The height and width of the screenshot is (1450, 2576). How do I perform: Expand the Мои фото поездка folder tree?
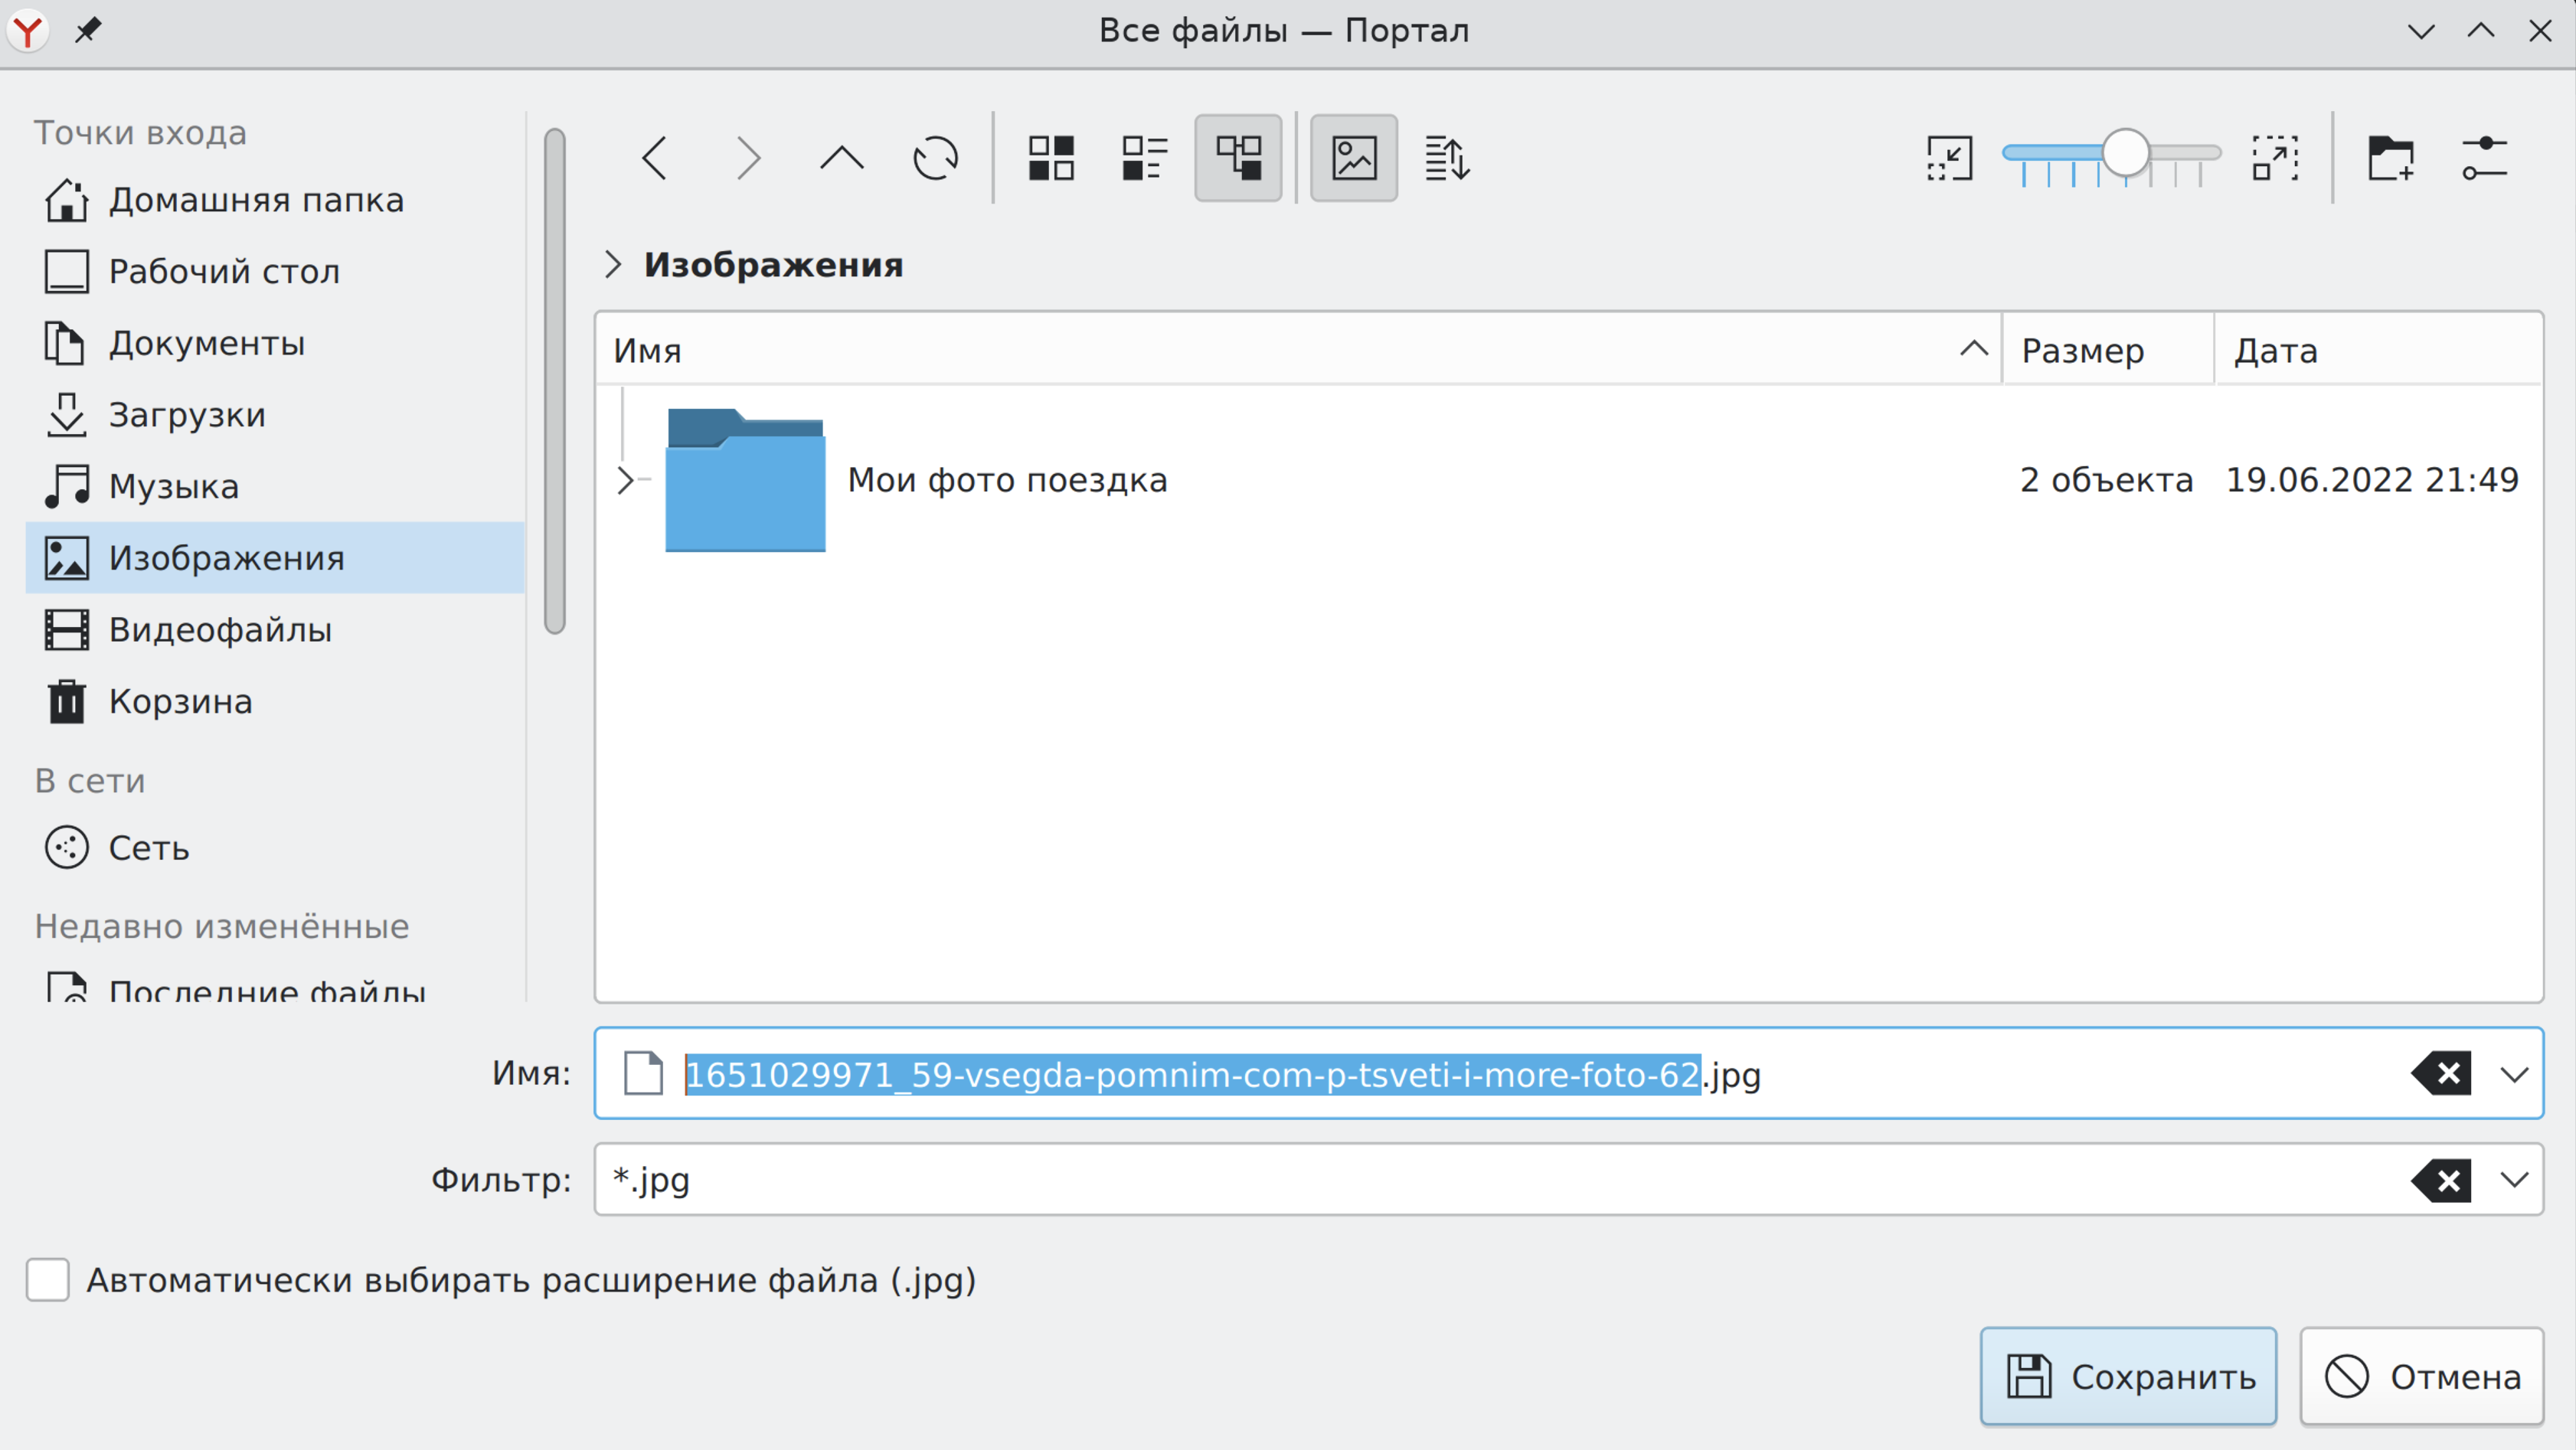626,480
